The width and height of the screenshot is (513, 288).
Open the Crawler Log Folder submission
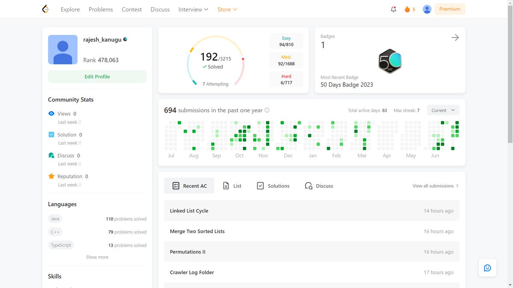click(x=312, y=272)
